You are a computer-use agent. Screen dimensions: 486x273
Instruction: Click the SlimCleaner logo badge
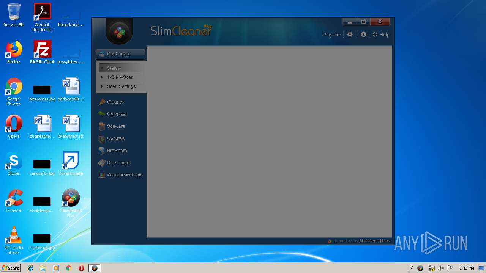[x=119, y=31]
